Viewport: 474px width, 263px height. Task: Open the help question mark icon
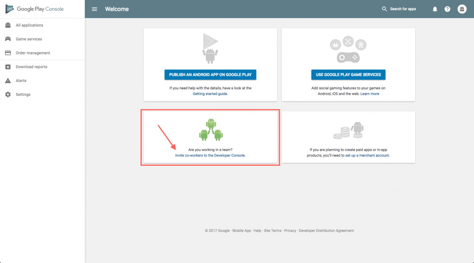pyautogui.click(x=448, y=9)
